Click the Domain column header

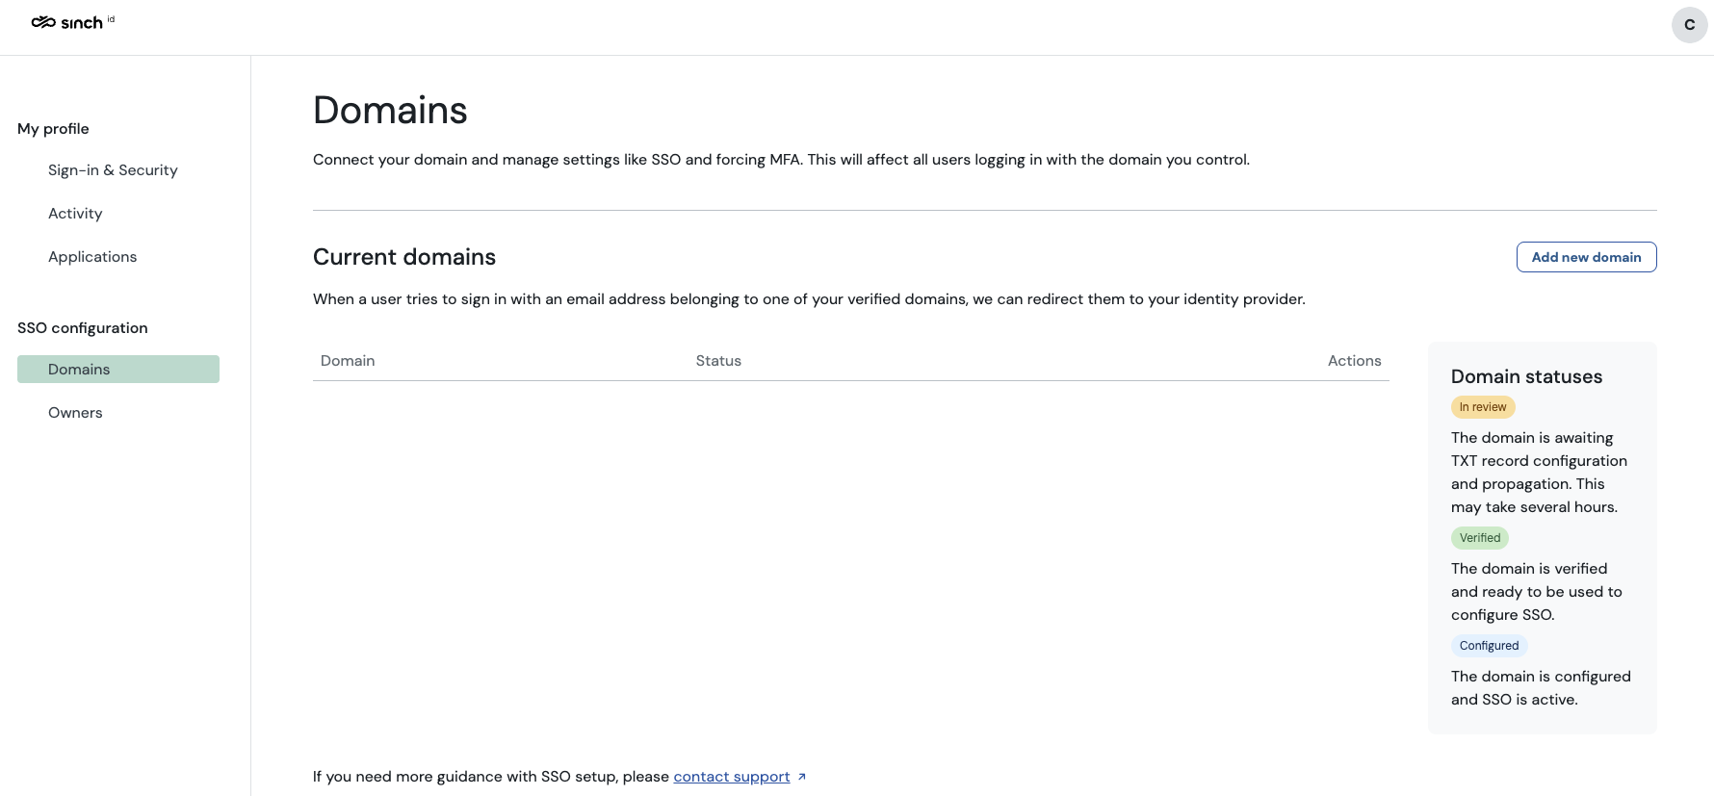click(348, 361)
